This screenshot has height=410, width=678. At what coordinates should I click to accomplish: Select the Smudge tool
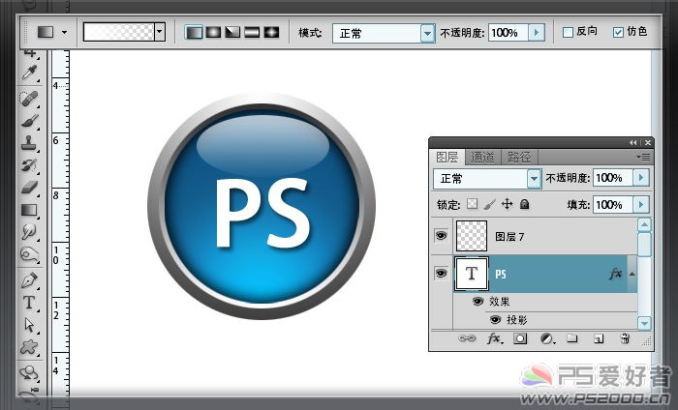pos(29,232)
